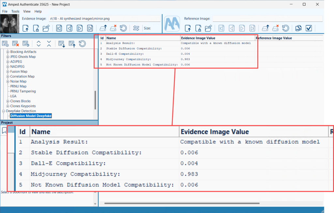
Task: Collapse the Deepfake Detection category
Action: click(4, 111)
